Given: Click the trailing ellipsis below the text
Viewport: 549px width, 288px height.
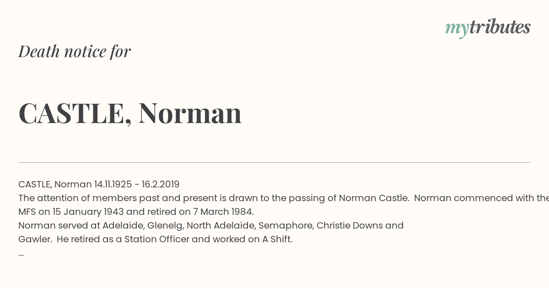Looking at the screenshot, I should point(21,254).
